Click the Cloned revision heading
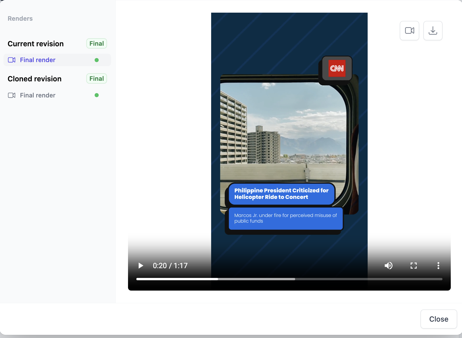Screen dimensions: 462x338 (35, 79)
